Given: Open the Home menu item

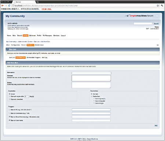Looking at the screenshot, I should (x=9, y=36).
